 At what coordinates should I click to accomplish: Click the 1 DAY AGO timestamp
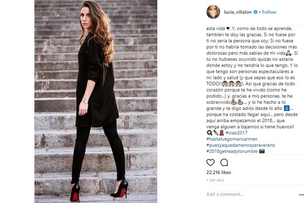coord(215,181)
